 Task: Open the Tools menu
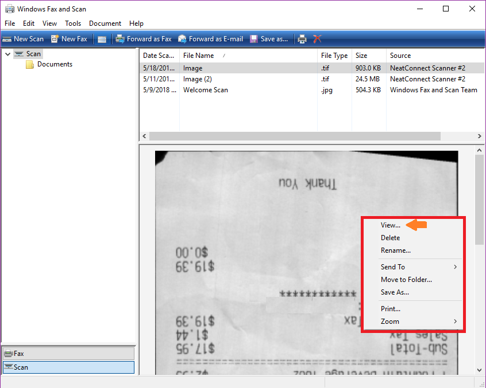coord(73,23)
